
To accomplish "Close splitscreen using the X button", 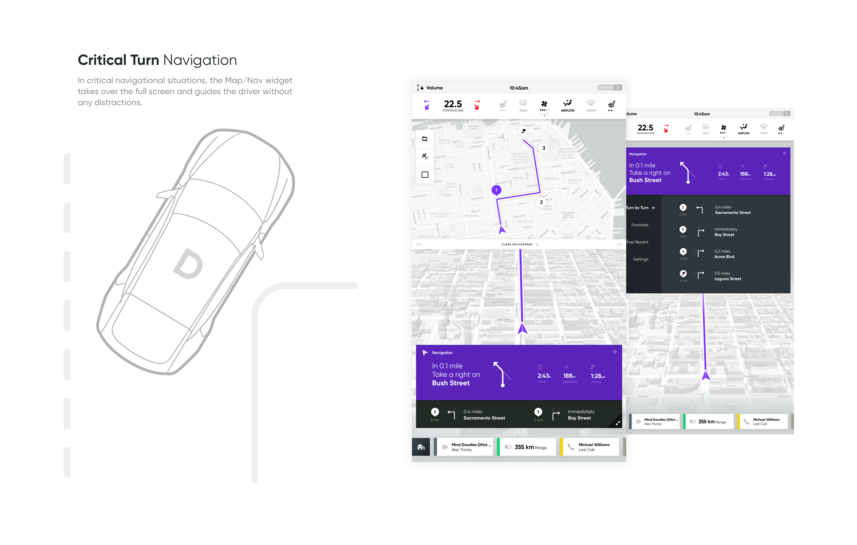I will [537, 245].
